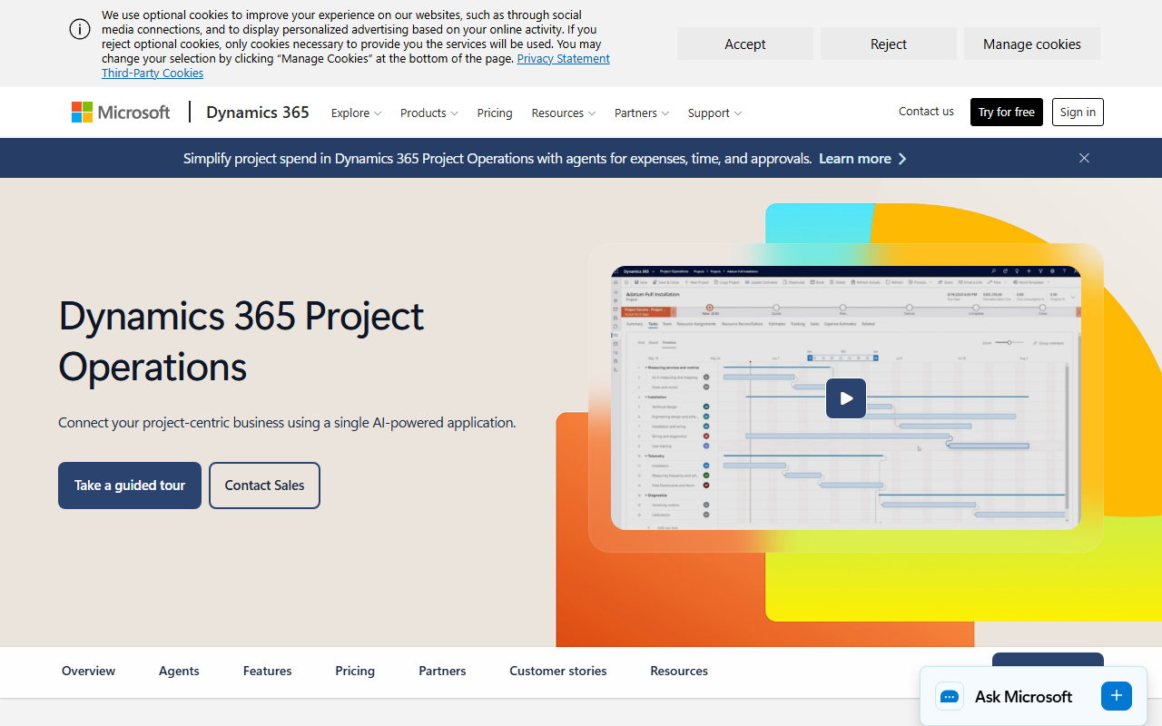Viewport: 1162px width, 726px height.
Task: Click the blue plus button in Ask Microsoft
Action: pos(1117,696)
